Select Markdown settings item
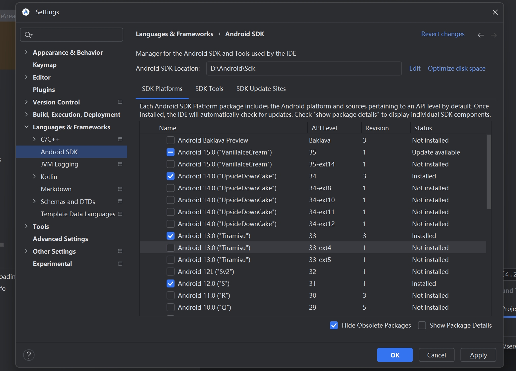This screenshot has height=371, width=516. click(56, 189)
